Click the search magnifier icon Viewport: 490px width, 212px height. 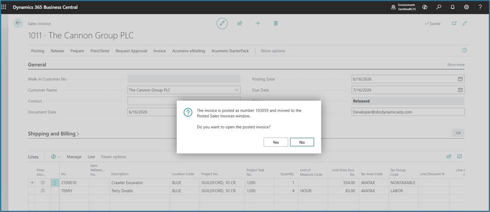click(x=439, y=7)
